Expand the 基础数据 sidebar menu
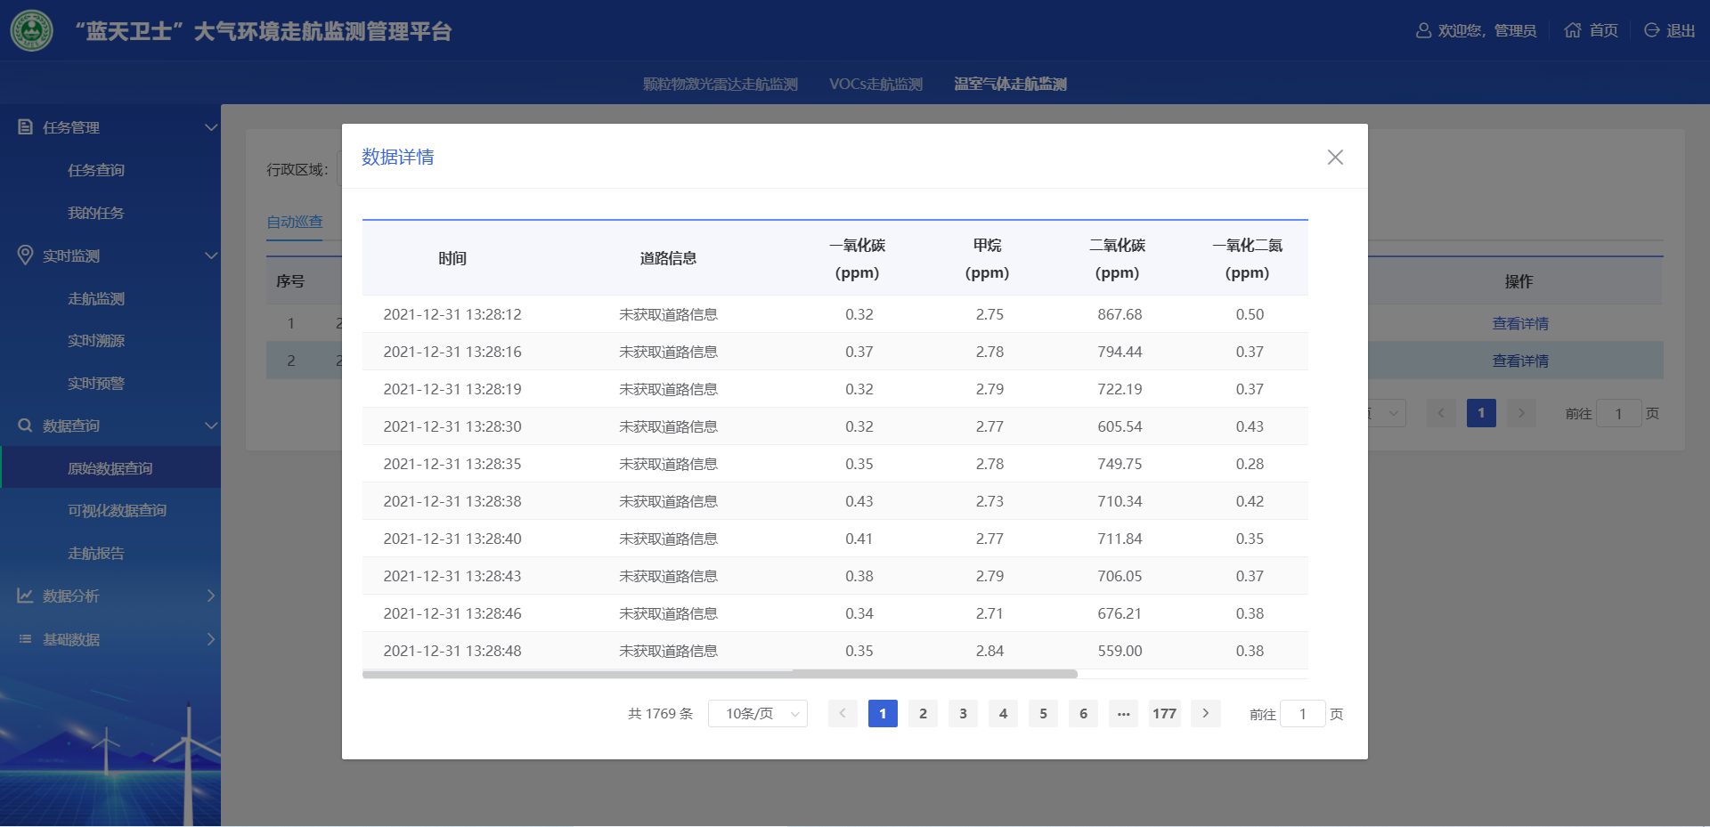This screenshot has width=1710, height=827. (x=211, y=639)
